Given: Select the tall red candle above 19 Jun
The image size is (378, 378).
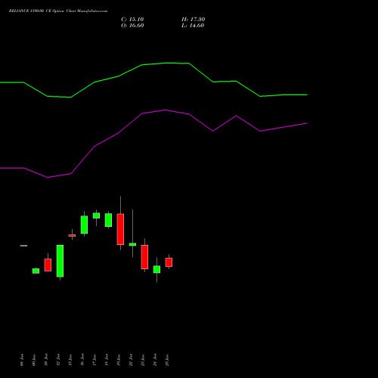Looking at the screenshot, I should coord(120,229).
